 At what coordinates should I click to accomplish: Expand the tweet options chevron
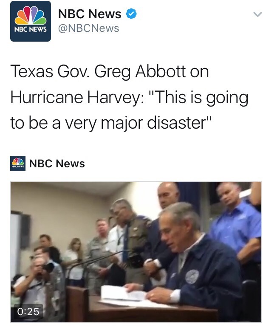click(257, 14)
